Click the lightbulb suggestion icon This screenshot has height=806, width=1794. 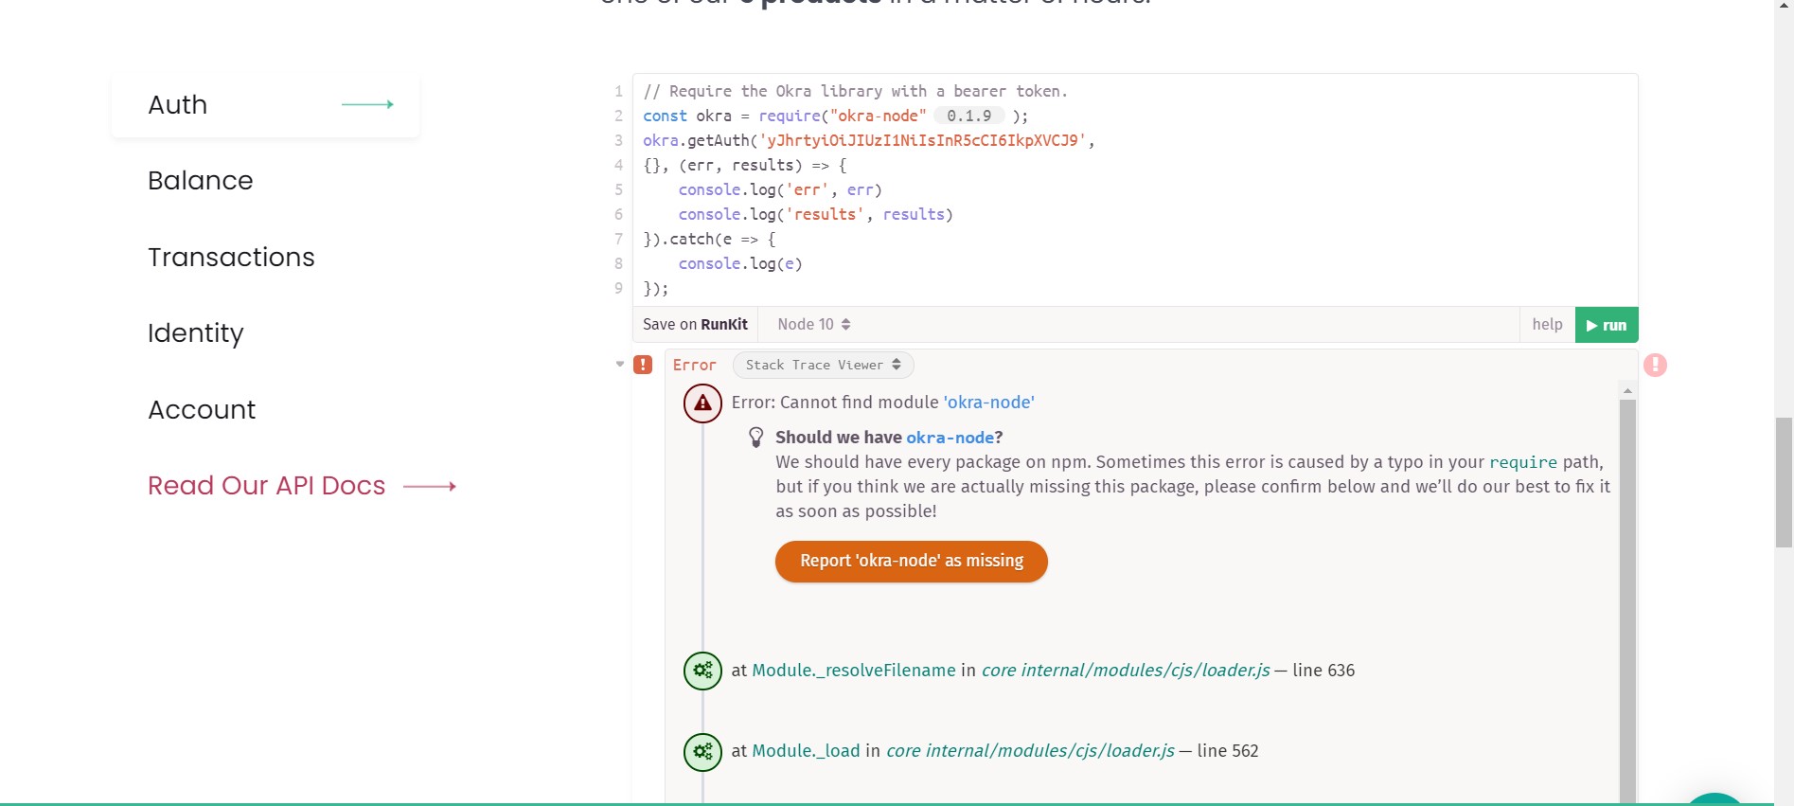[x=755, y=438]
